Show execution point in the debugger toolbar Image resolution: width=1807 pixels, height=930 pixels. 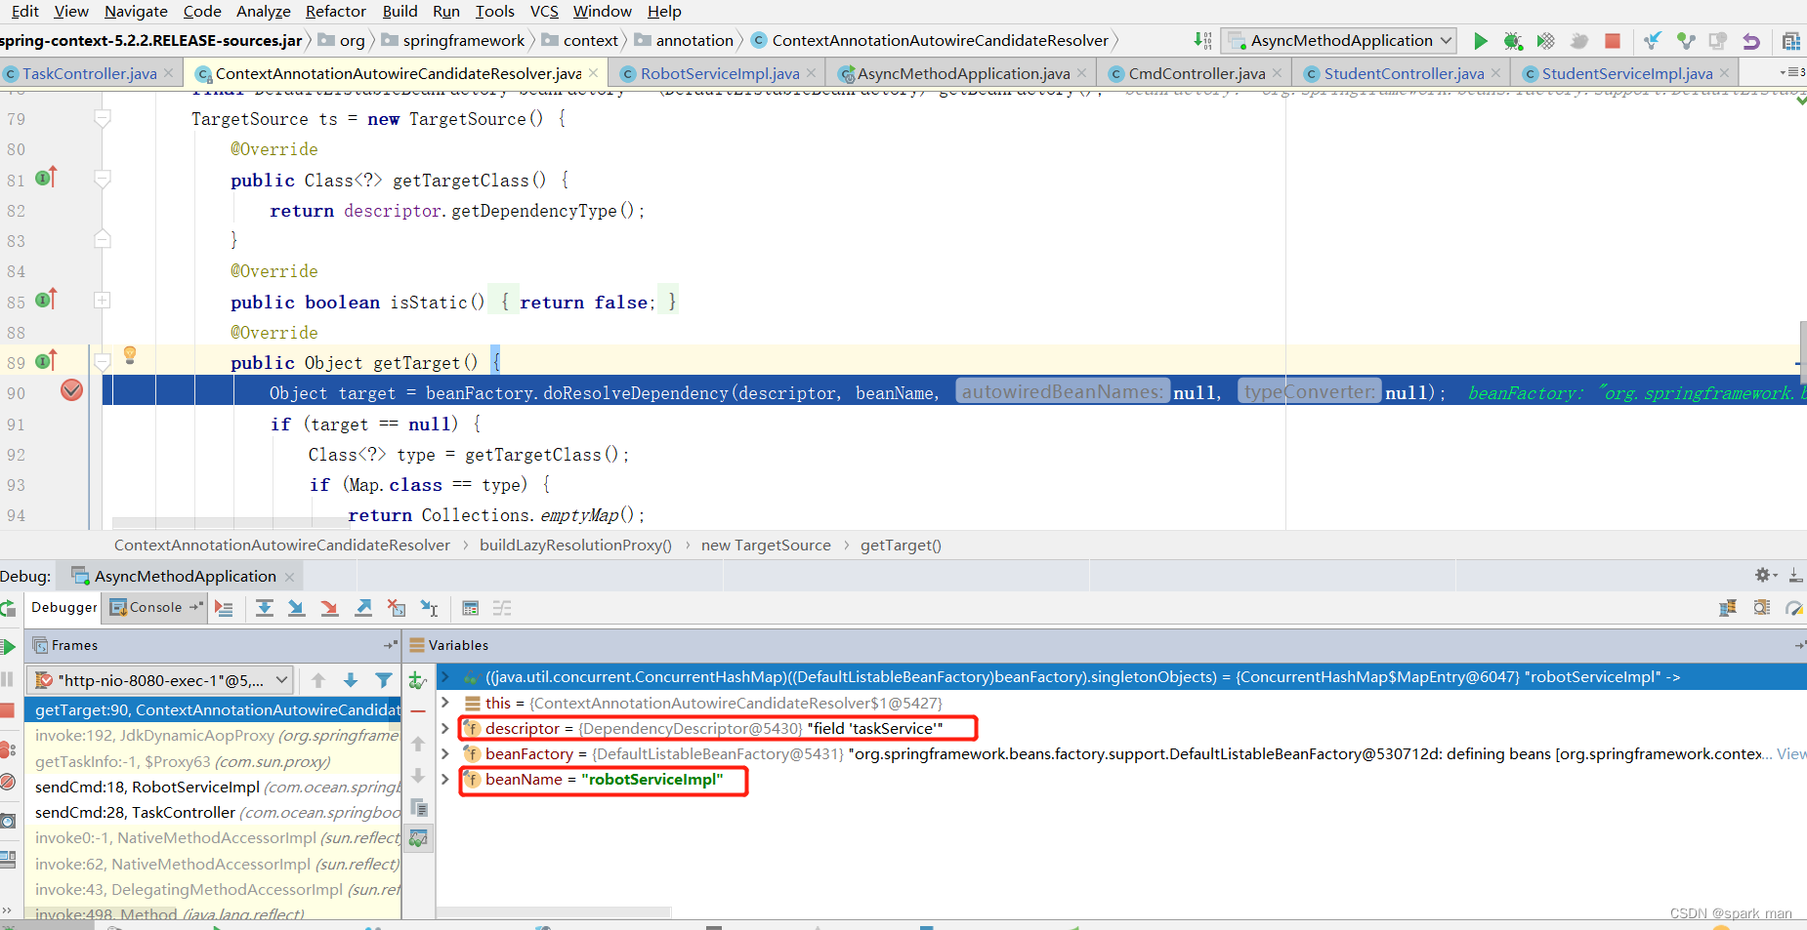(224, 608)
